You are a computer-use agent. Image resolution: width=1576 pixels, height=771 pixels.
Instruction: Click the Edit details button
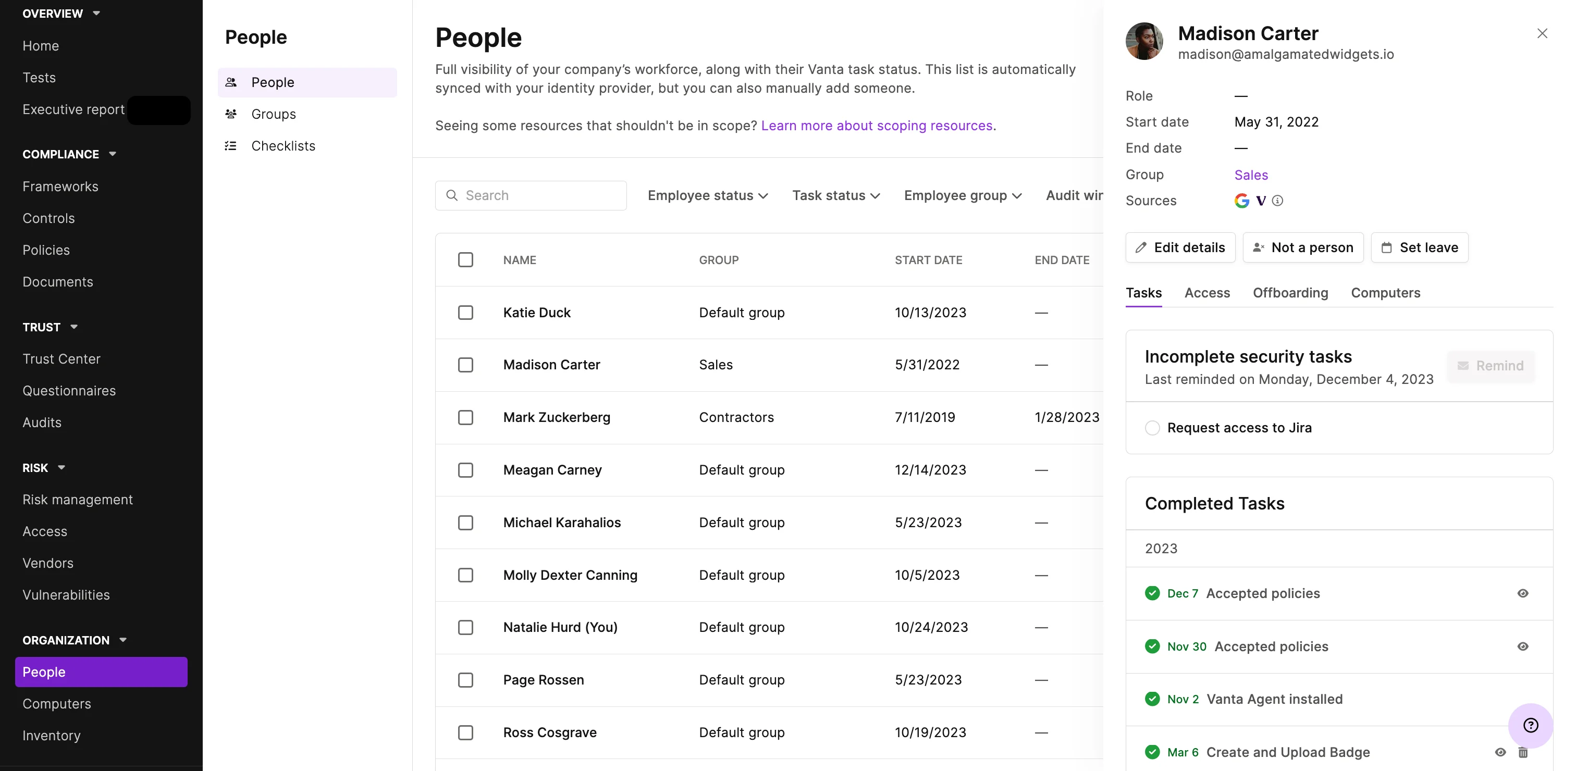pos(1180,247)
